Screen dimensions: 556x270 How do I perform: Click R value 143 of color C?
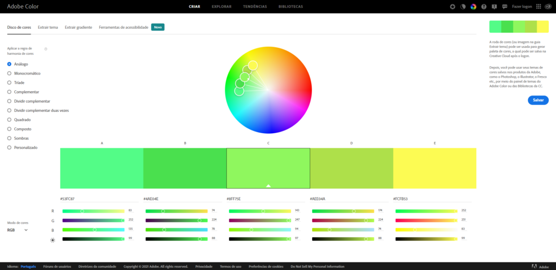point(297,210)
